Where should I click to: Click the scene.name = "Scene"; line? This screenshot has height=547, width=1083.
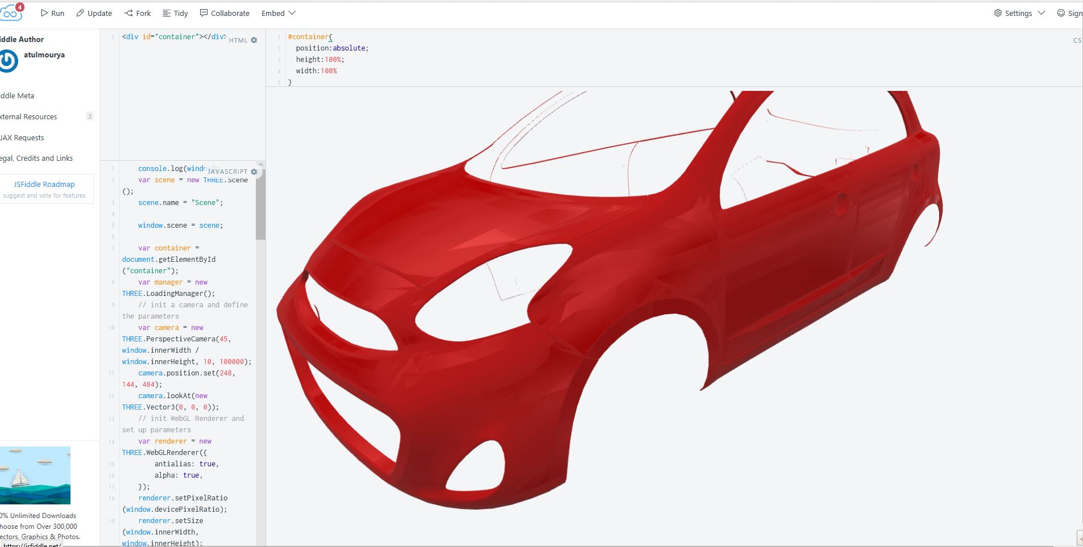point(181,203)
